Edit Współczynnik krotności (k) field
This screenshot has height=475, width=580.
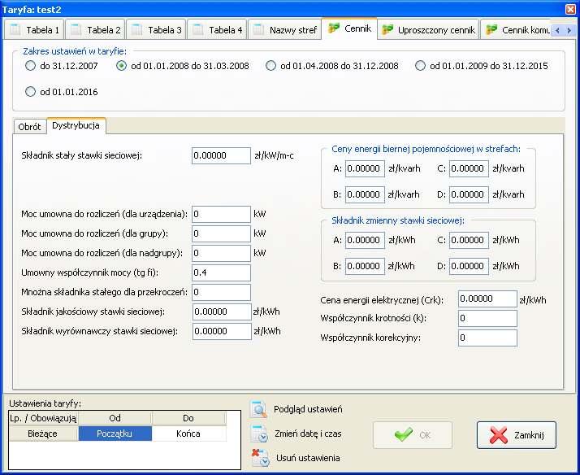click(x=487, y=318)
